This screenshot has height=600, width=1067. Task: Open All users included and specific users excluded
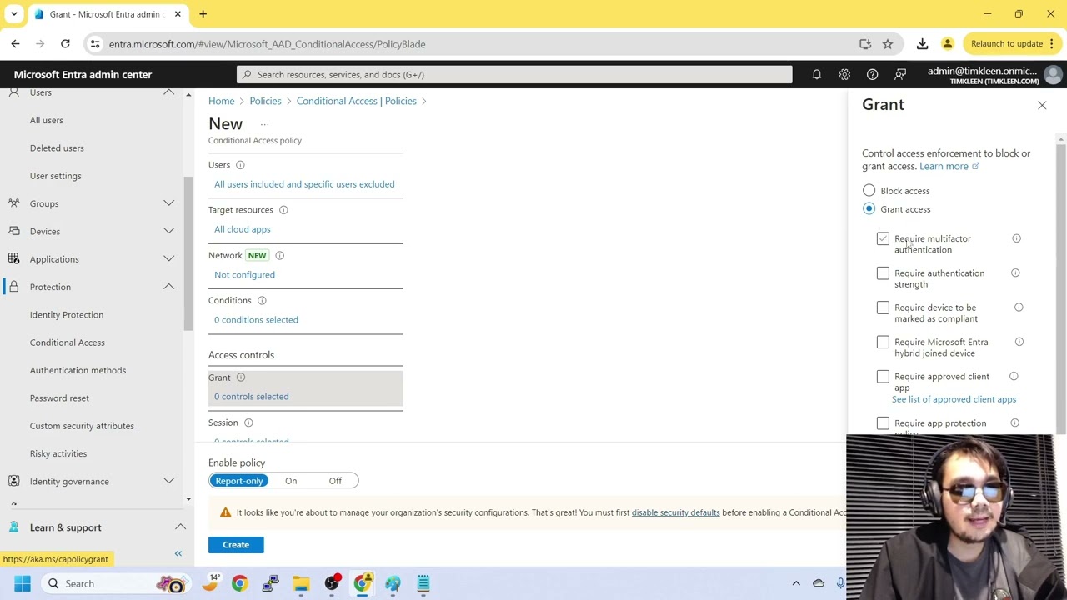pos(304,184)
